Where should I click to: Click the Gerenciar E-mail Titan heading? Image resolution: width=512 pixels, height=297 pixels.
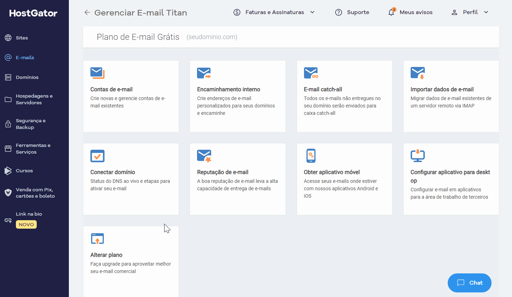(x=141, y=13)
